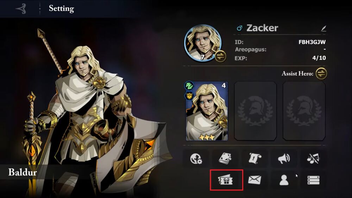Open the book codex icon

[x=225, y=159]
